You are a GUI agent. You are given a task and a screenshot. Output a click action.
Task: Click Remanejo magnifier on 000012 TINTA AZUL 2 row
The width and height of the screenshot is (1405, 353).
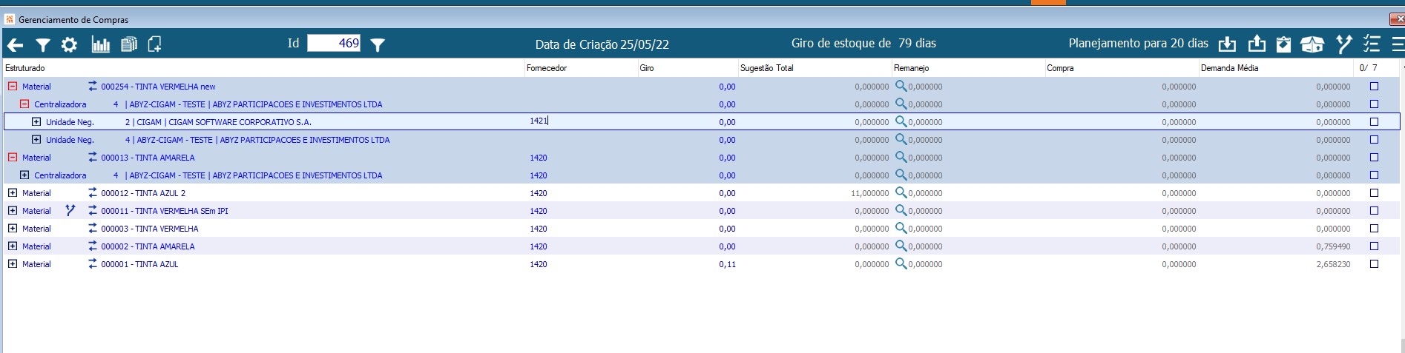click(x=901, y=192)
